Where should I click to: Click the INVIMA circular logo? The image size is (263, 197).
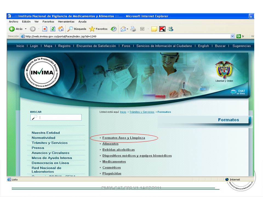click(42, 72)
